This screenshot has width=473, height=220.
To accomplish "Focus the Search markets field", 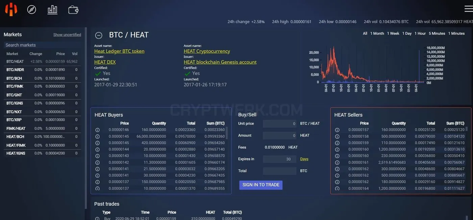I will click(x=42, y=45).
